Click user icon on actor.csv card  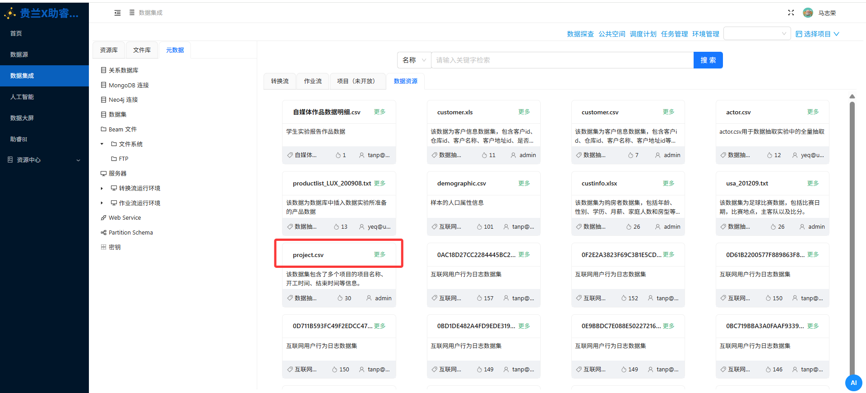pos(795,155)
